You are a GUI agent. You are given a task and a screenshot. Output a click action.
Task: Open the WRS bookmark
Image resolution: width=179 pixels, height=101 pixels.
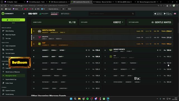tap(37, 9)
